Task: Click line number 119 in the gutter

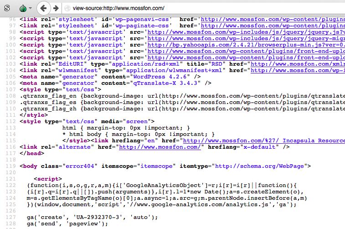Action: 11,166
